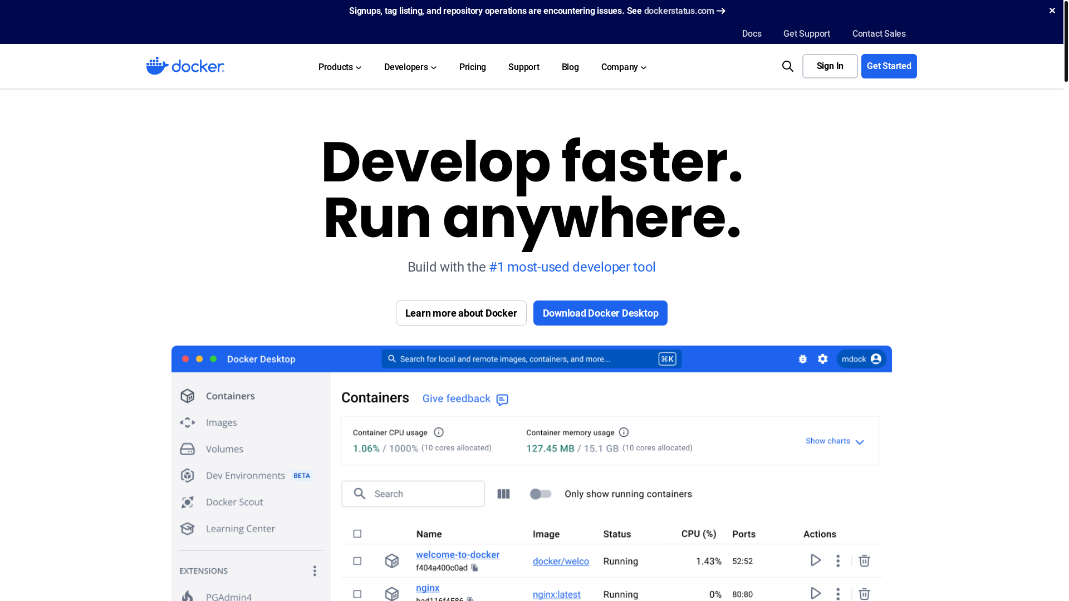Viewport: 1069px width, 601px height.
Task: Click the page vertical scrollbar
Action: pos(1066,41)
